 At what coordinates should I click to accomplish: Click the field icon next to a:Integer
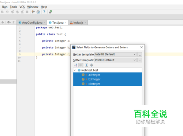83,75
